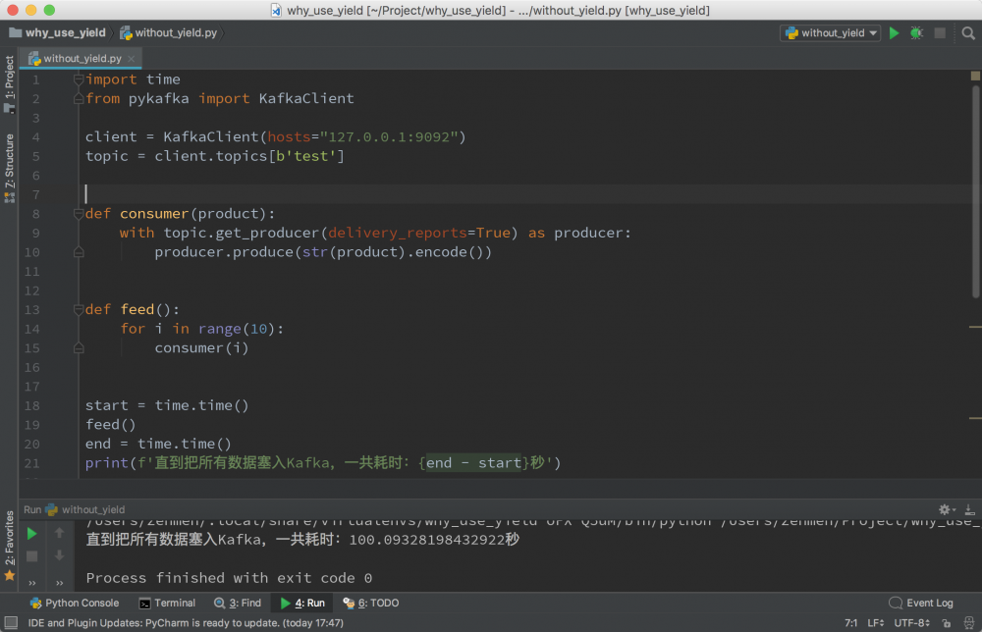
Task: Rerun the program in Run panel
Action: tap(31, 534)
